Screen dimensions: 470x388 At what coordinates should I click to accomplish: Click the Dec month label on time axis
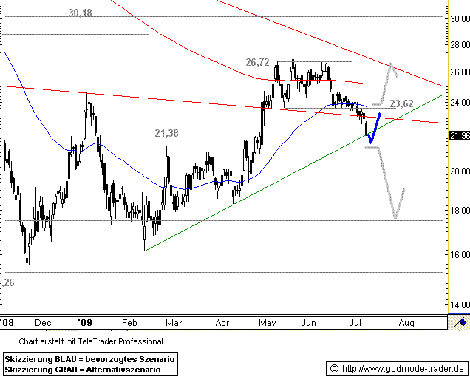(x=43, y=323)
